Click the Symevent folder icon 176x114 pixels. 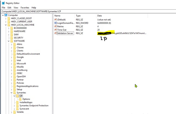click(17, 109)
